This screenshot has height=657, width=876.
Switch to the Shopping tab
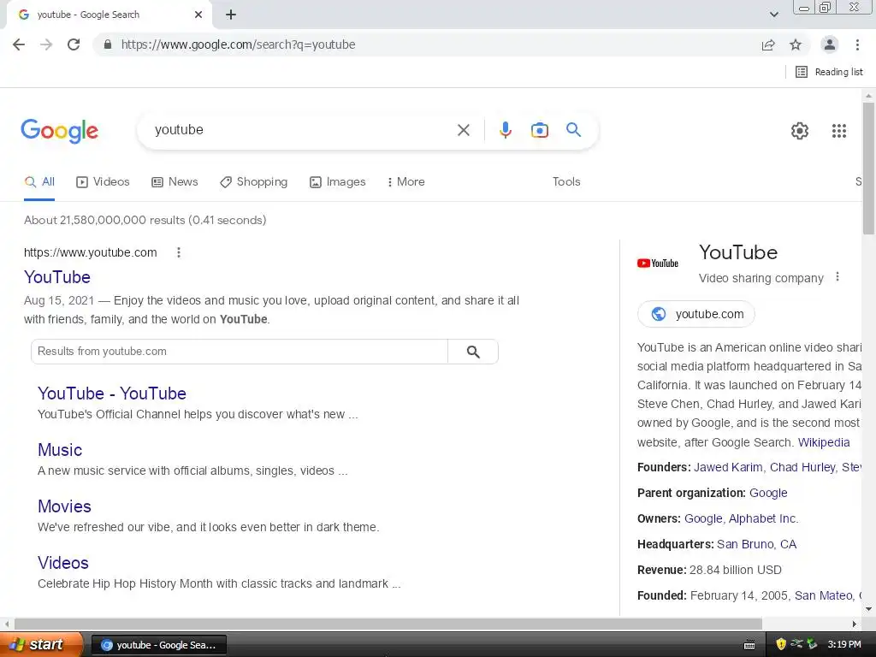pos(253,181)
